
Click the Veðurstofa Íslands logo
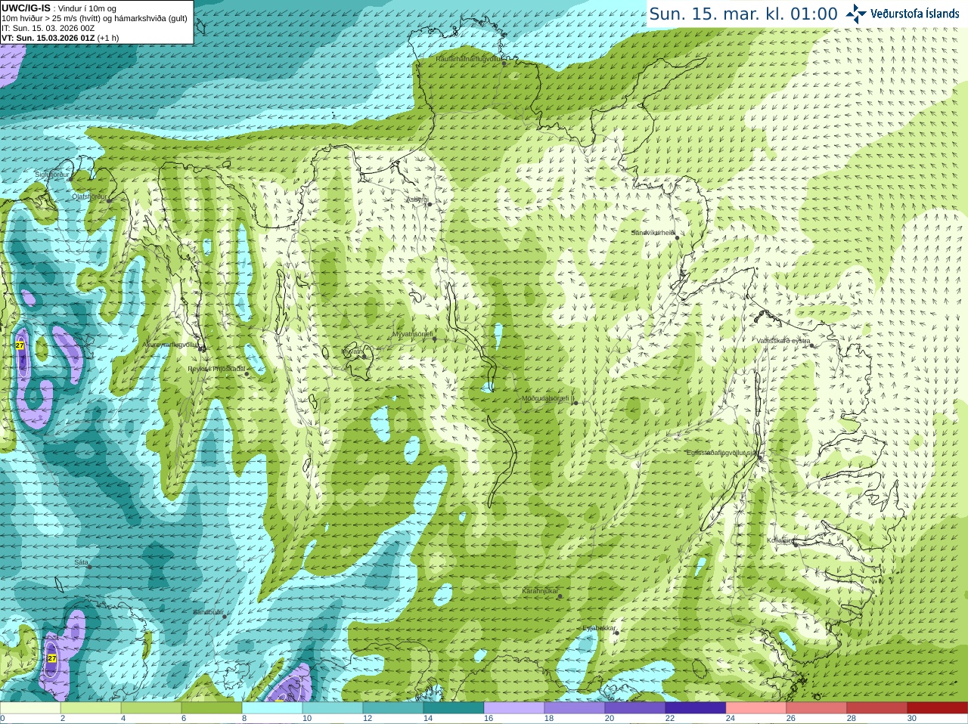[x=903, y=14]
